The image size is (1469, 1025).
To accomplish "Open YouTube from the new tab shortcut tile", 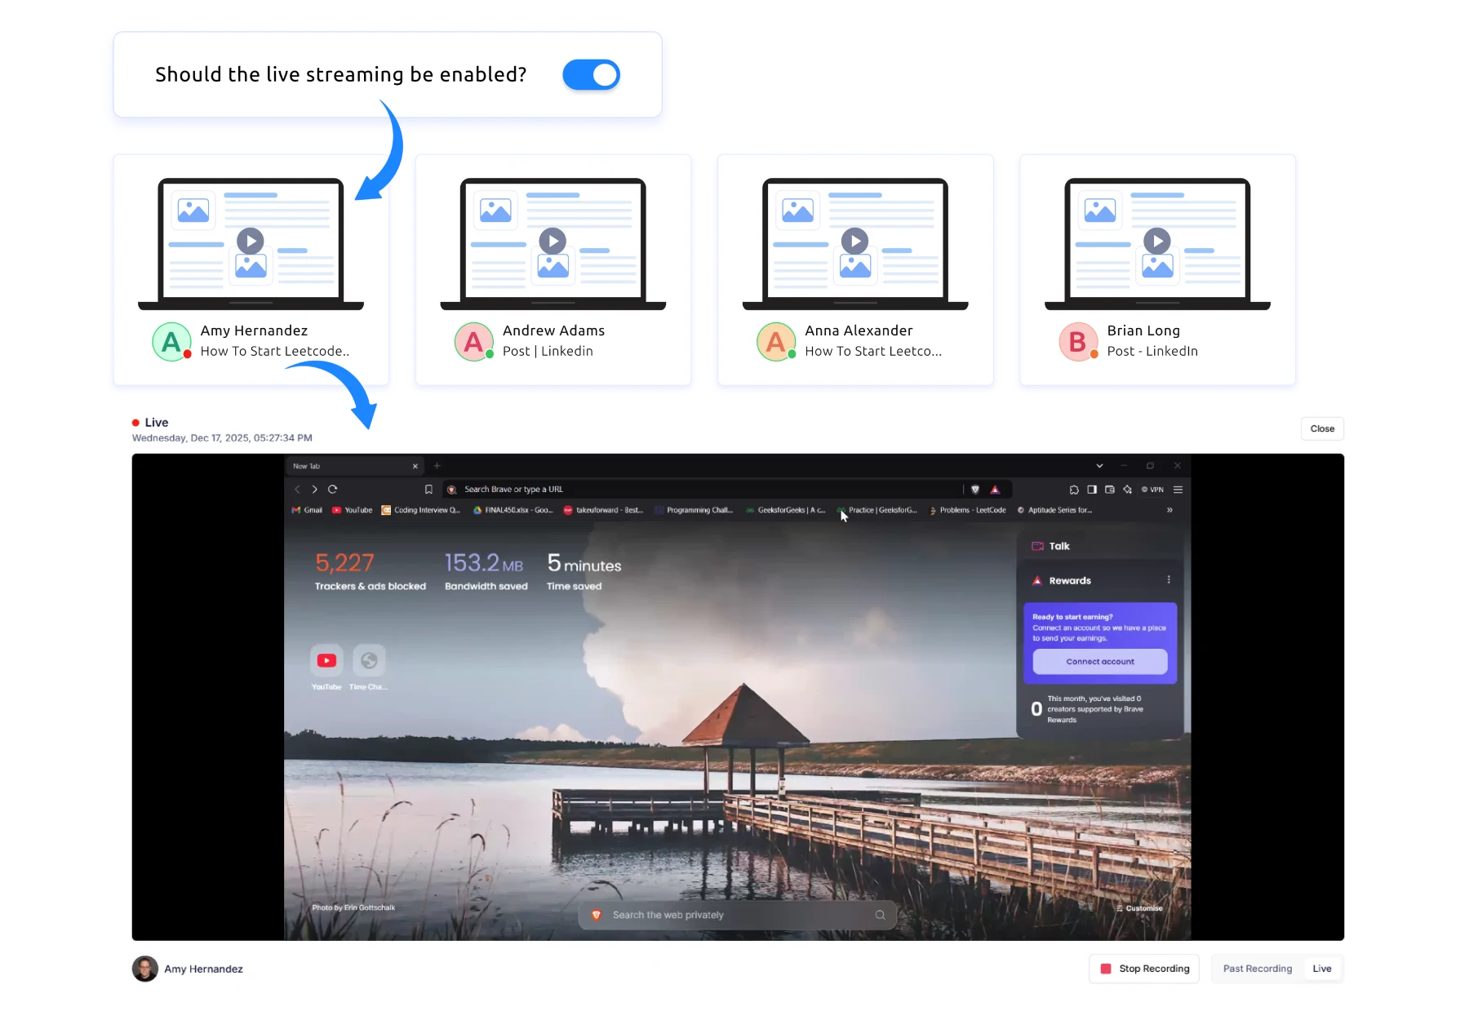I will (326, 661).
